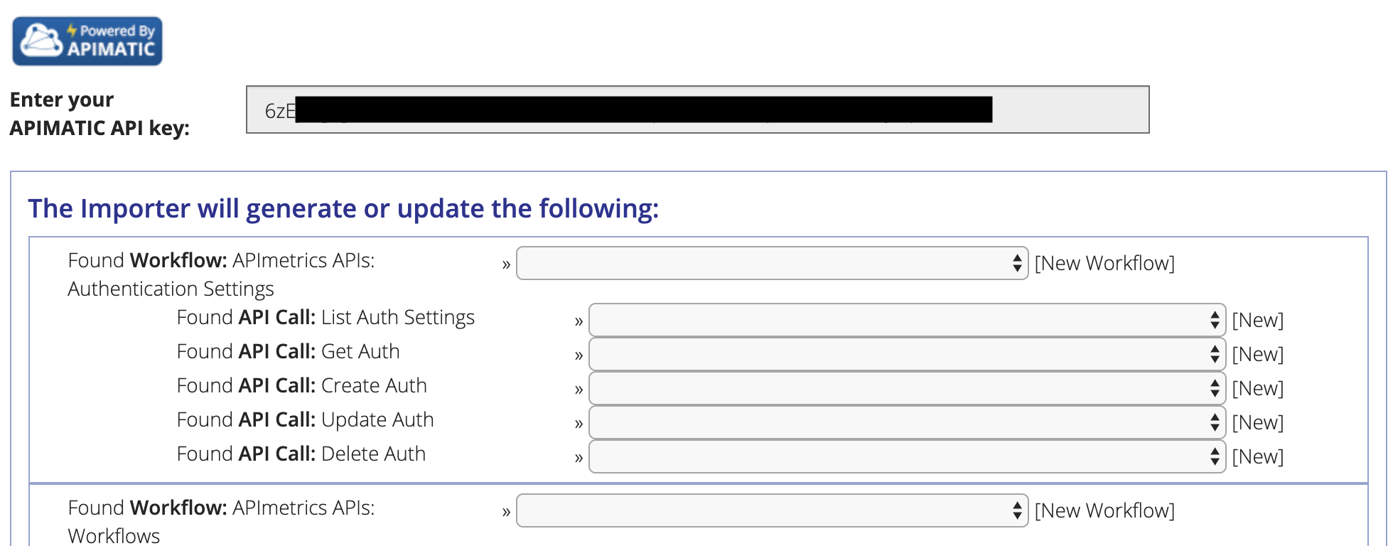1393x546 pixels.
Task: Open the Update Auth API call dropdown
Action: point(907,422)
